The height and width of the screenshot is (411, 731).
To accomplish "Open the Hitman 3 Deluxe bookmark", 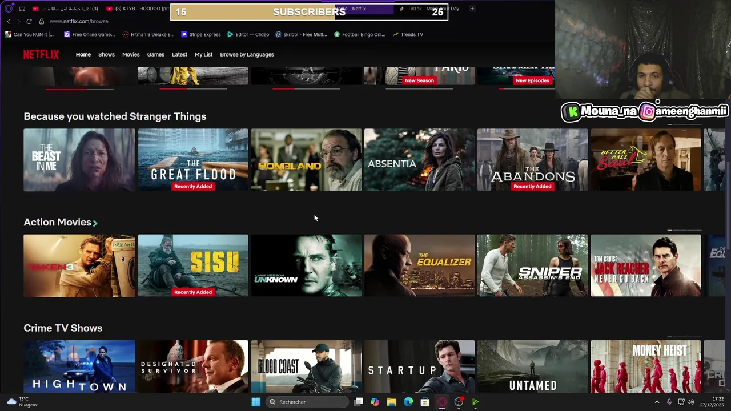I will 148,34.
